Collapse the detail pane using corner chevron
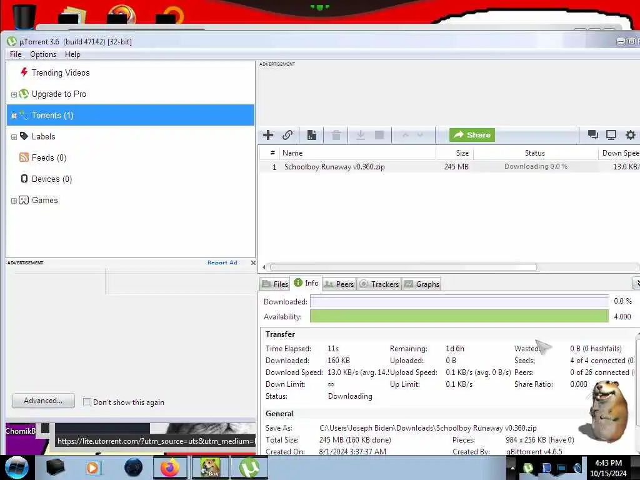This screenshot has height=480, width=640. [x=636, y=283]
